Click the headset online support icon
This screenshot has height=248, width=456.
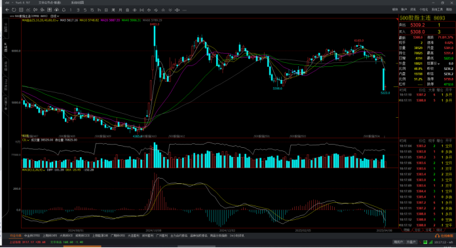(x=437, y=236)
